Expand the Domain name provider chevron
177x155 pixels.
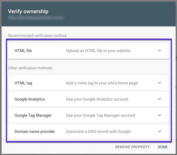(x=160, y=131)
